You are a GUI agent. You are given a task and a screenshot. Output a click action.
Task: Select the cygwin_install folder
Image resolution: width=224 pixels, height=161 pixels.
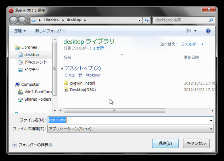pyautogui.click(x=83, y=83)
